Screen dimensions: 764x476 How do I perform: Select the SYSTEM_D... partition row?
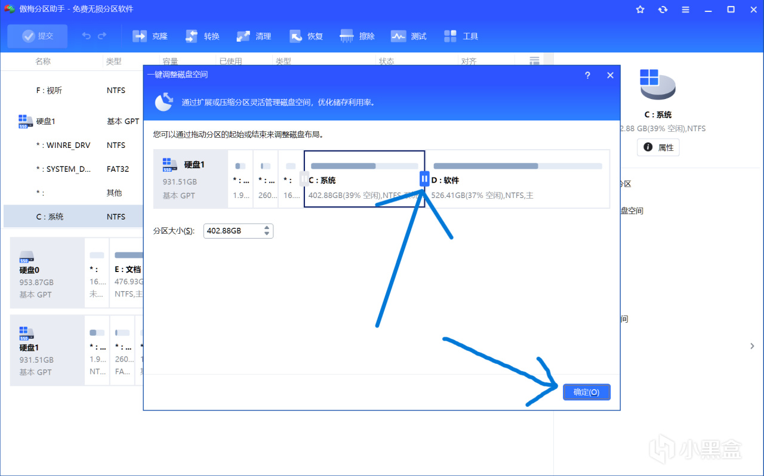tap(73, 169)
